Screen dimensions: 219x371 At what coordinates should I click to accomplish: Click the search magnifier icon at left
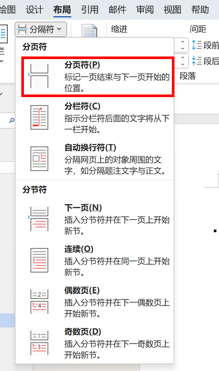11,121
